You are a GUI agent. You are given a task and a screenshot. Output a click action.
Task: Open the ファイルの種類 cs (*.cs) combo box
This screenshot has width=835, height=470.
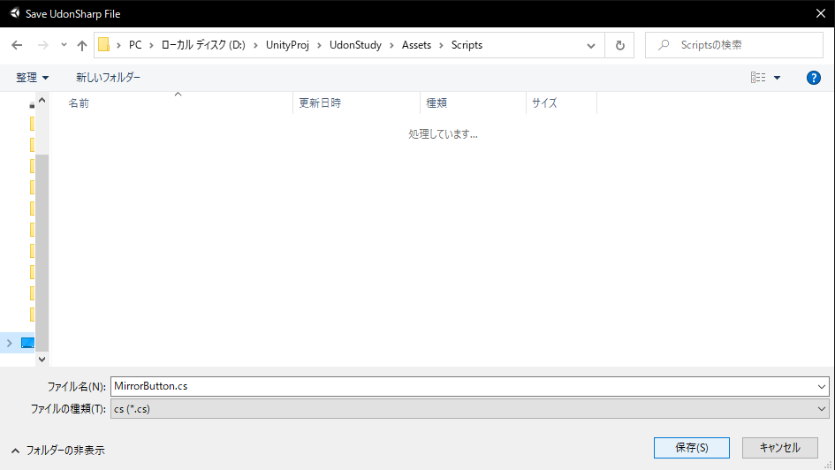point(470,409)
